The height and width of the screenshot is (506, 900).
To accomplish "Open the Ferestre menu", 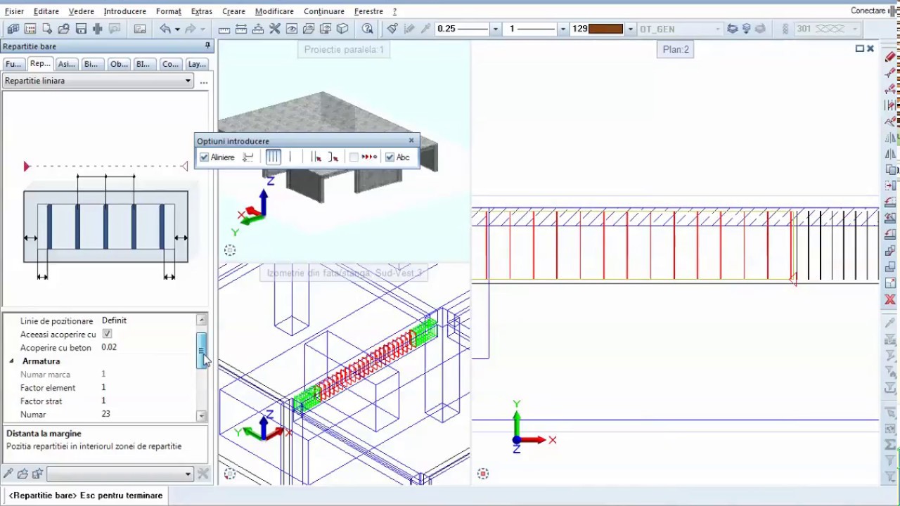I will point(368,11).
